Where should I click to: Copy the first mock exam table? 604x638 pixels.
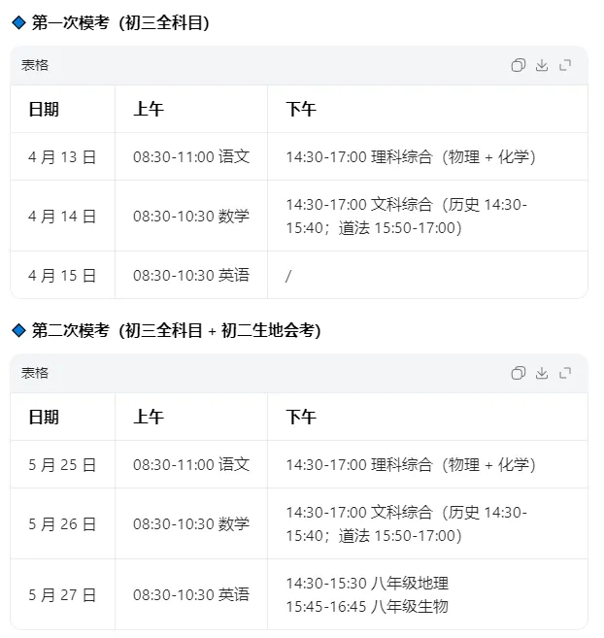click(x=519, y=65)
